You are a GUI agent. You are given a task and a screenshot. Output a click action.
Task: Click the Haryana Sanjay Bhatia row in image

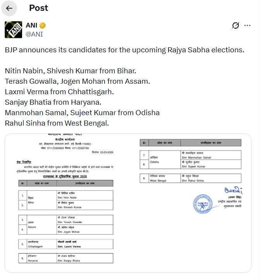(65, 258)
